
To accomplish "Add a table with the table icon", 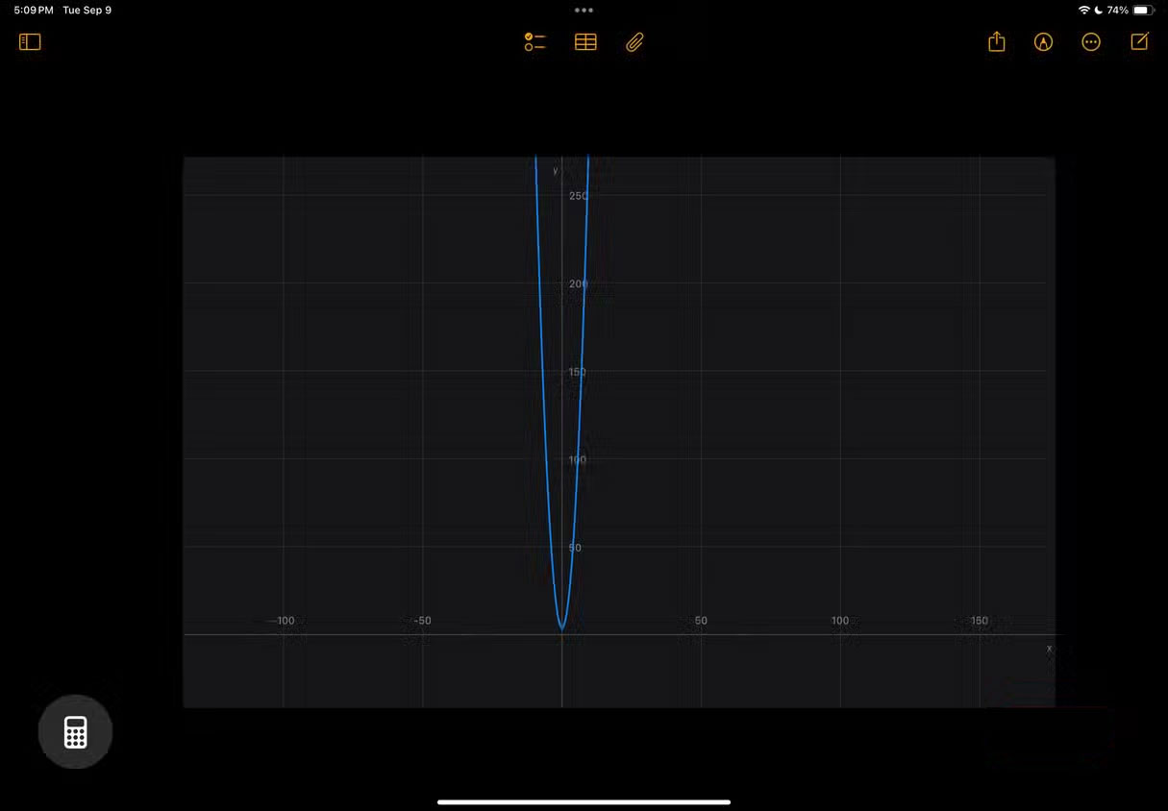I will pyautogui.click(x=585, y=42).
